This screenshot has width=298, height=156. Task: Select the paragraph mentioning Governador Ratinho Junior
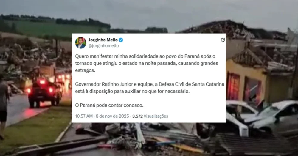pos(150,88)
